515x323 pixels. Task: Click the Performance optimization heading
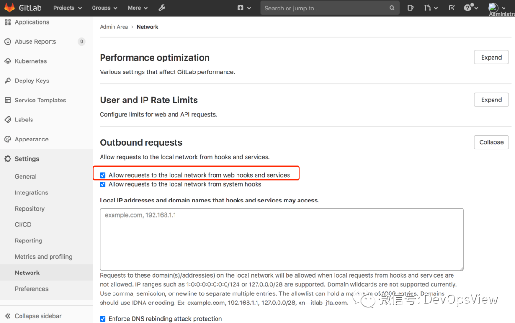(x=154, y=58)
